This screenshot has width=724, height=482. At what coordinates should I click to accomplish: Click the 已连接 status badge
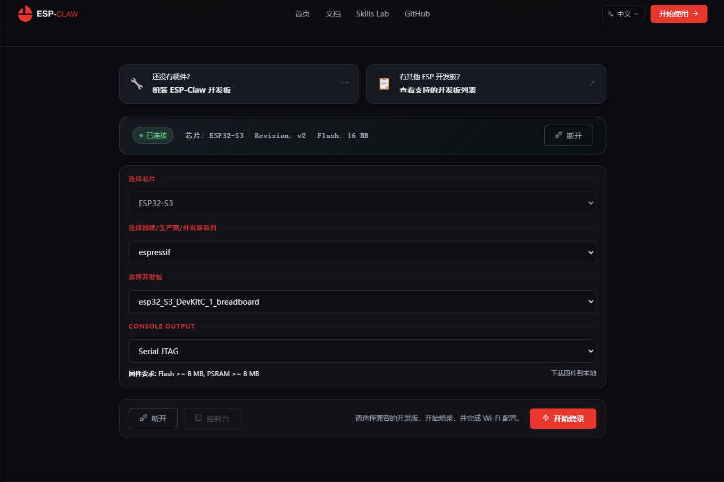tap(153, 135)
